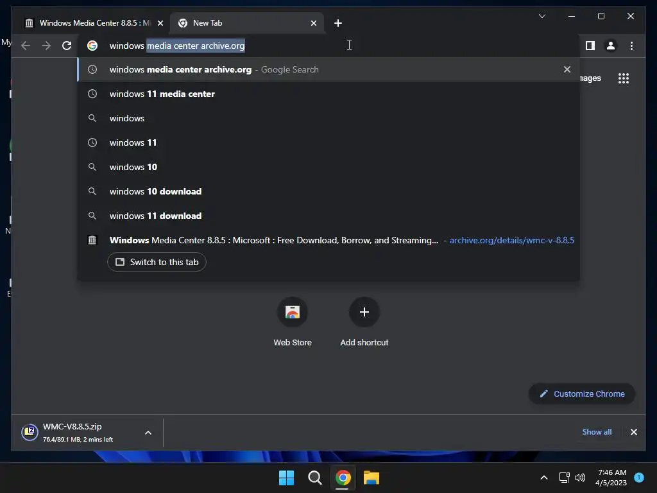Select the 'windows 11' history suggestion
Image resolution: width=657 pixels, height=493 pixels.
pos(328,143)
